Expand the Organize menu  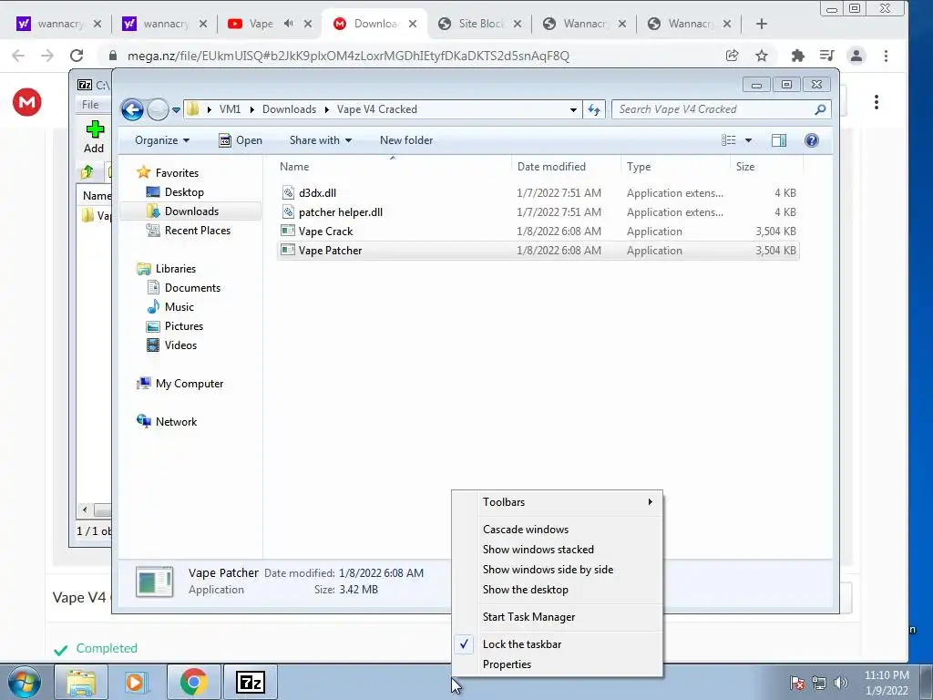click(162, 140)
